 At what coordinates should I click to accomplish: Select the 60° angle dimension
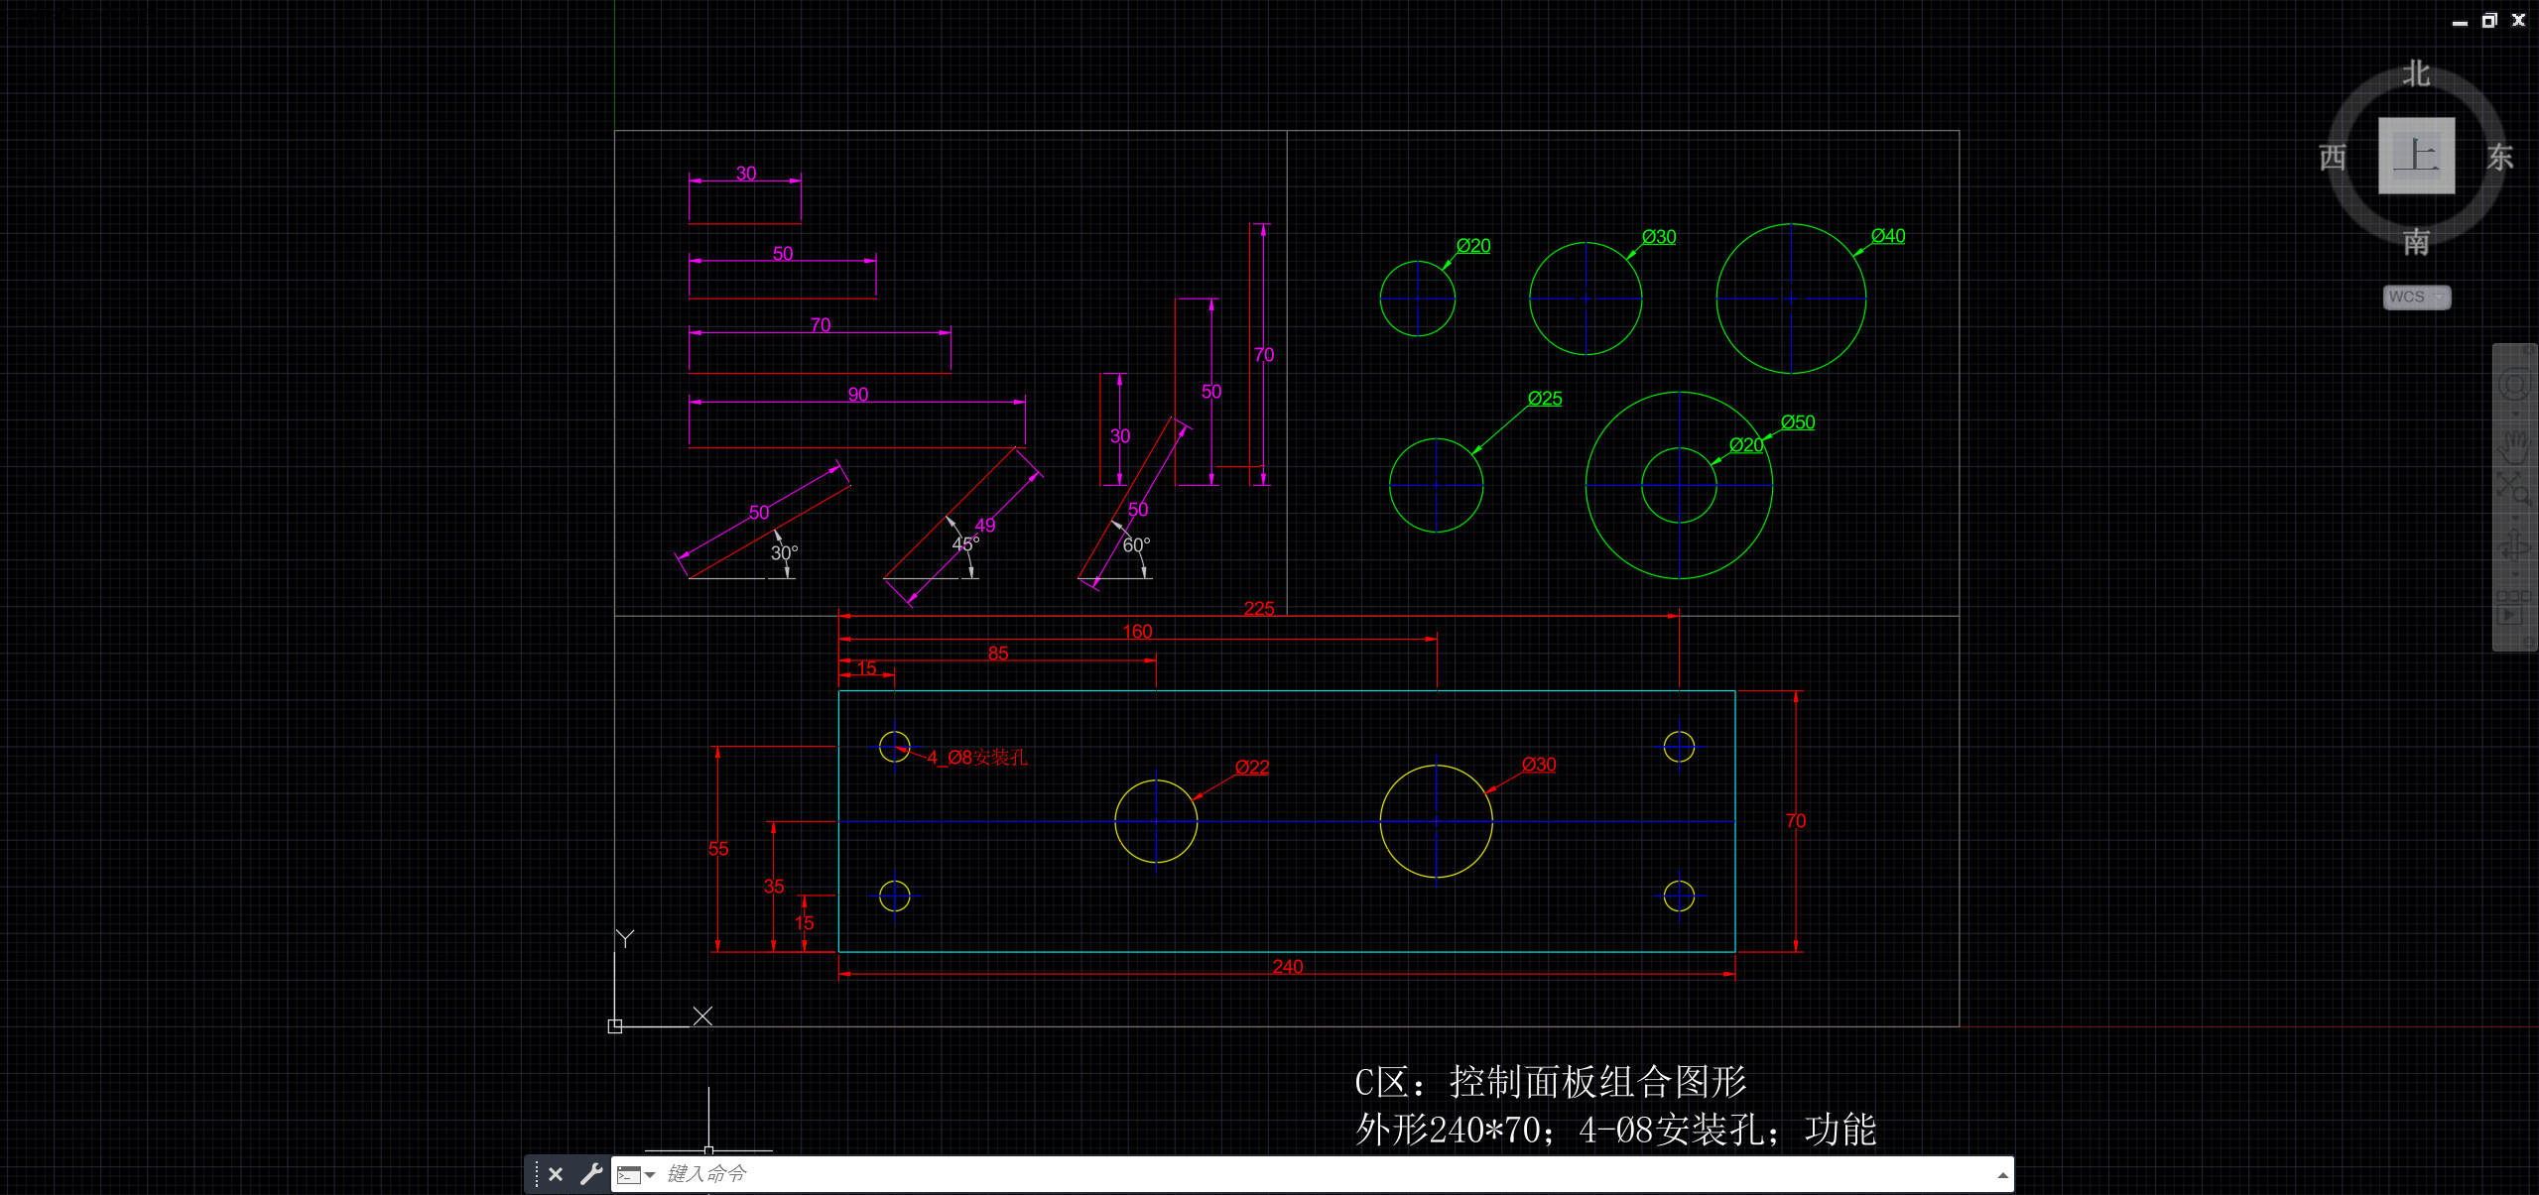[1137, 545]
